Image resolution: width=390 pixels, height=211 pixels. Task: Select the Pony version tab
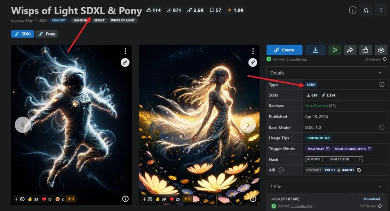(x=47, y=34)
